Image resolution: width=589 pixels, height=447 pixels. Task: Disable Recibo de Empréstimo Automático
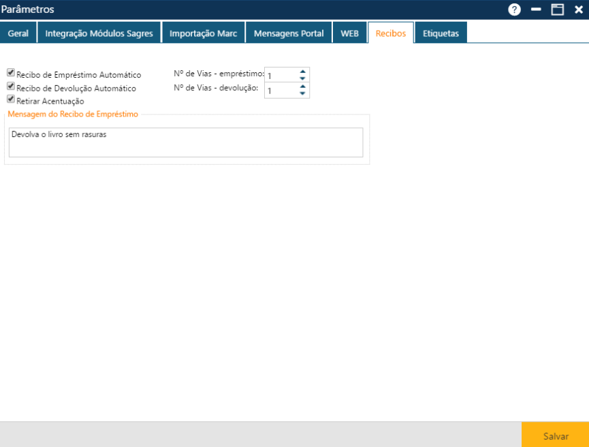(10, 72)
